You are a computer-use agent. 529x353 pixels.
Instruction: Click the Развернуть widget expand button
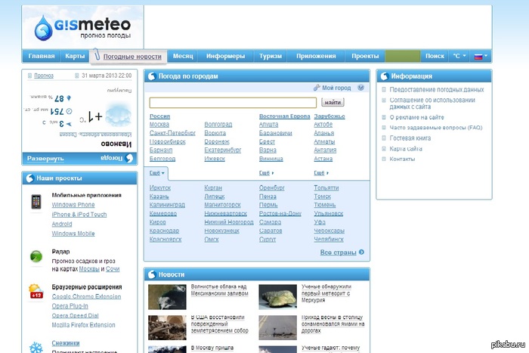pyautogui.click(x=45, y=158)
